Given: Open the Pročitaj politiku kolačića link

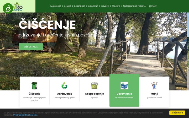Looking at the screenshot, I should [x=25, y=115].
